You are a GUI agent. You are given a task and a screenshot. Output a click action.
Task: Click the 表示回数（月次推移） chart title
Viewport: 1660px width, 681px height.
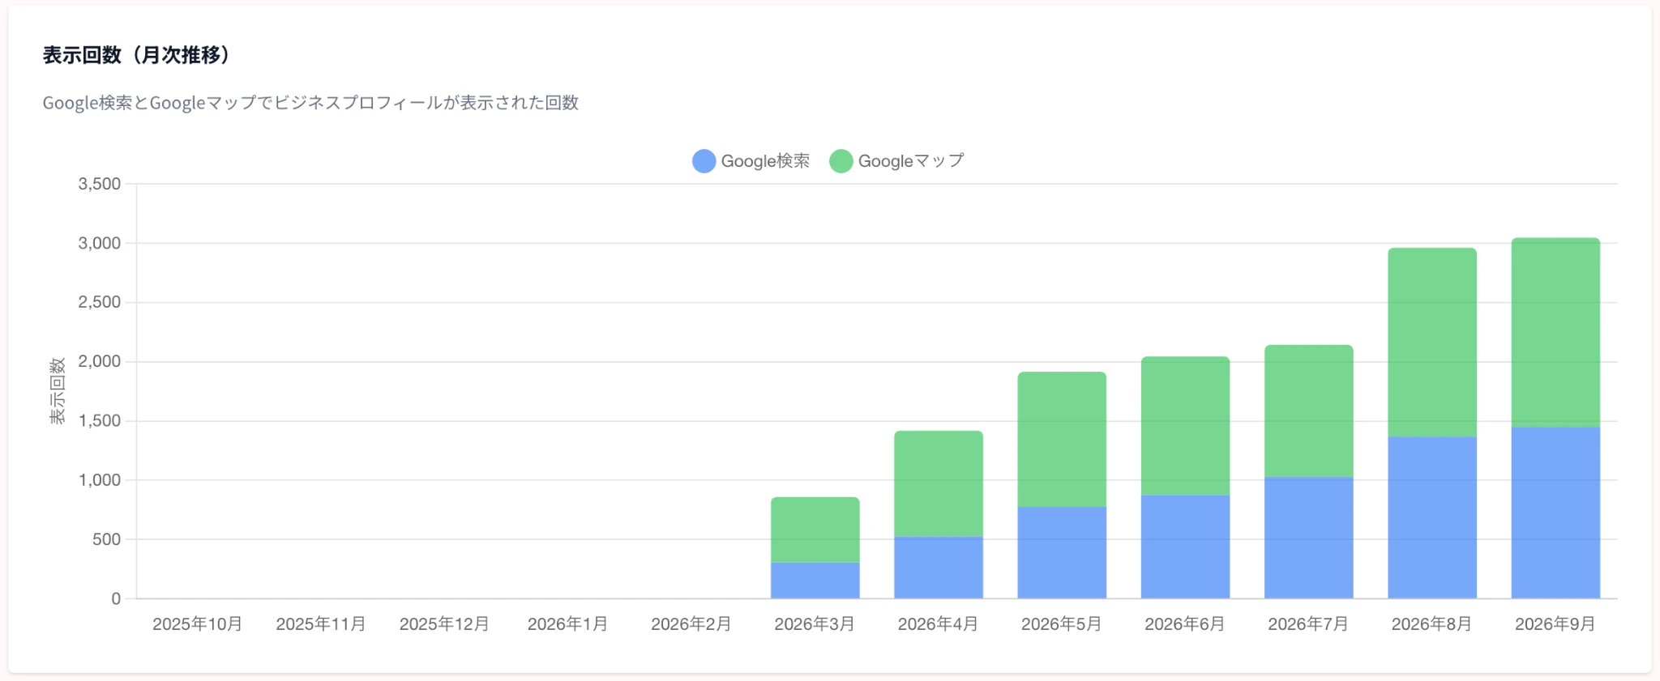pos(136,55)
